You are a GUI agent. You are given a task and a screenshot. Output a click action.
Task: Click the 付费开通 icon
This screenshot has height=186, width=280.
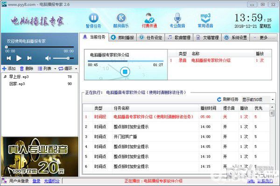tap(149, 18)
